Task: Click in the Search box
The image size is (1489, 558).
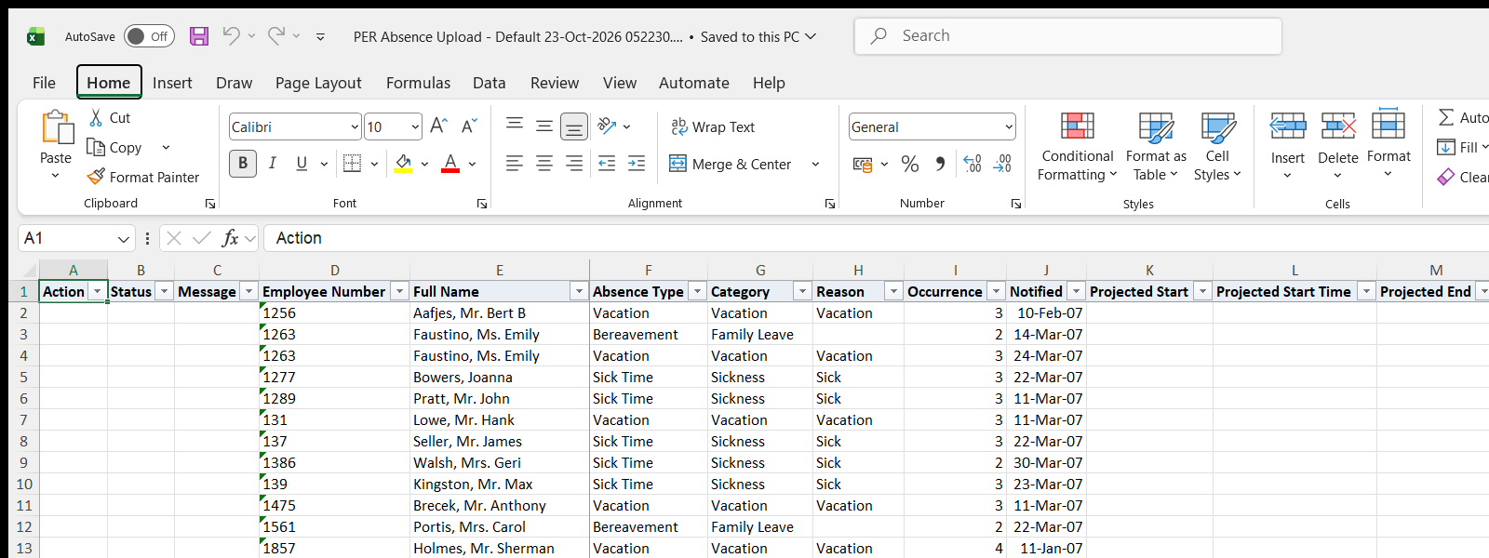Action: point(1067,36)
